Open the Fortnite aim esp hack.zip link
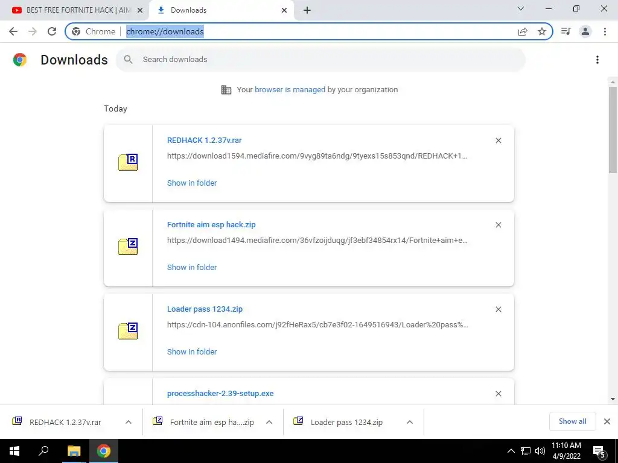 click(x=211, y=224)
